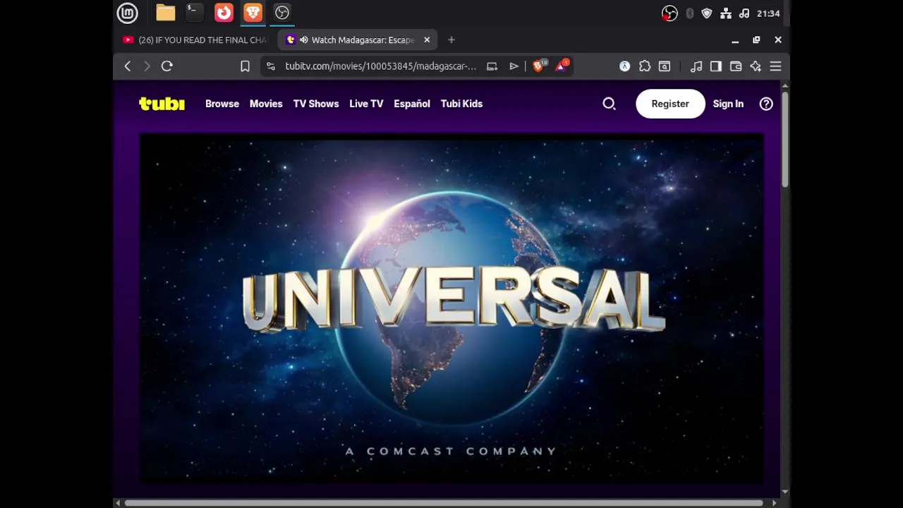This screenshot has height=508, width=903.
Task: Open Tubi help question mark
Action: (x=766, y=104)
